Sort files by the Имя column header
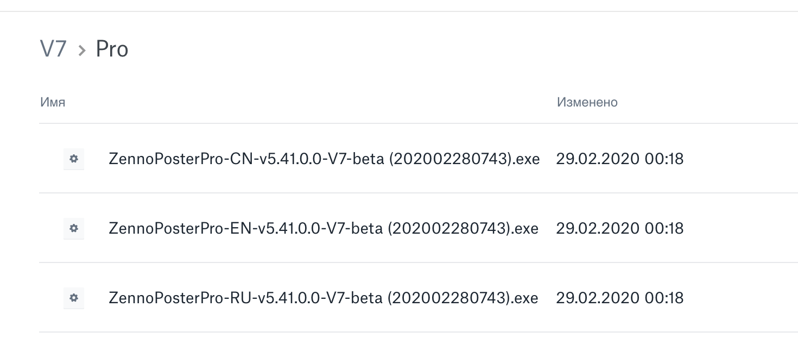The image size is (798, 363). 53,102
